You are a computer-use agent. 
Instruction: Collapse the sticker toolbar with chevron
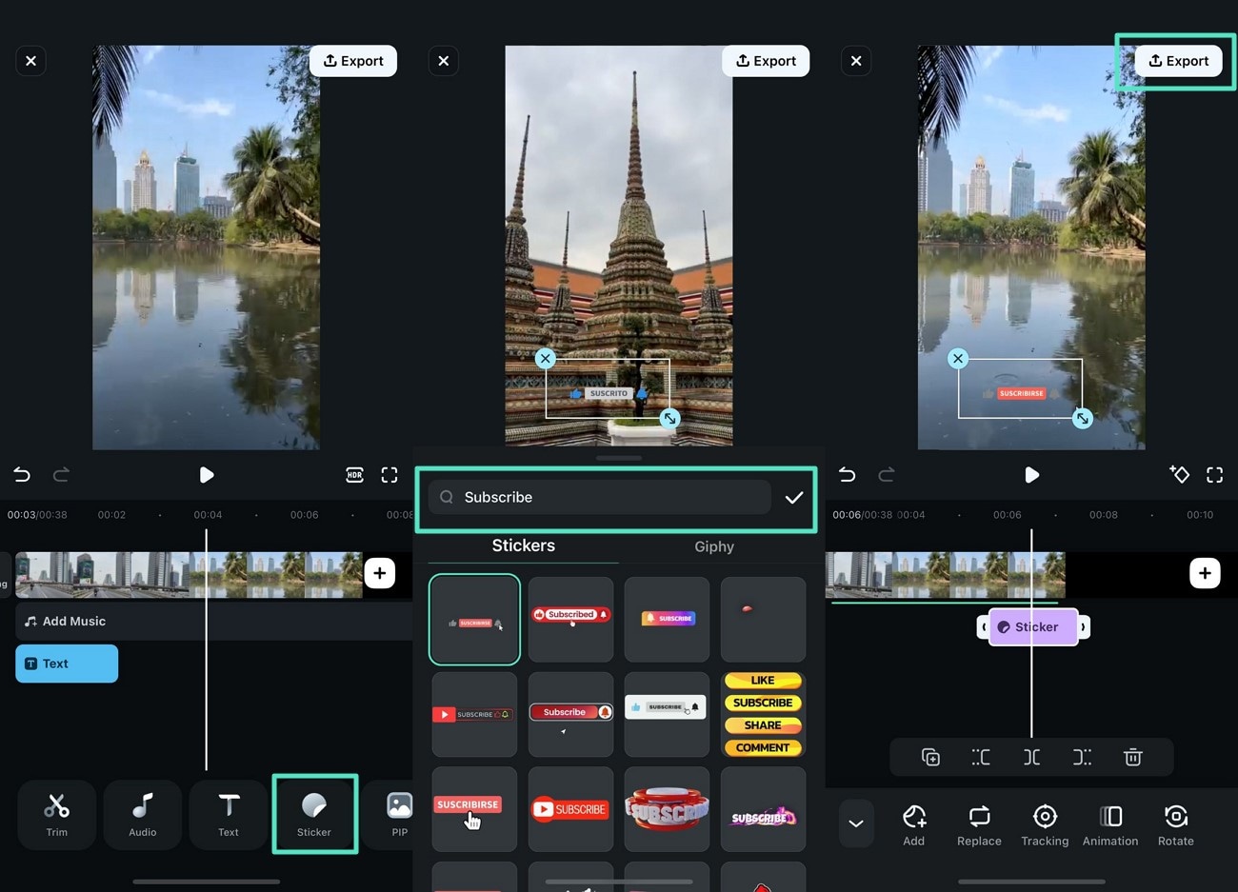855,823
